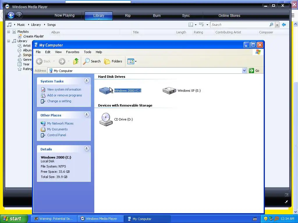Viewport: 298px width, 223px height.
Task: Click the Back button in My Computer
Action: (43, 61)
